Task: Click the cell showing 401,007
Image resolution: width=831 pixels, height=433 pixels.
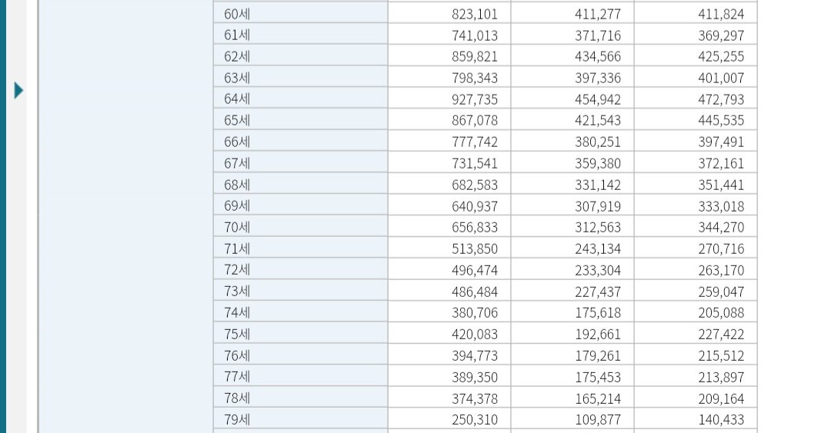Action: click(x=696, y=78)
